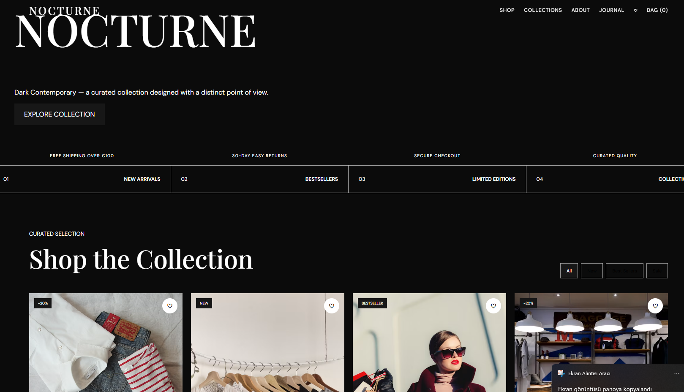Open the jeans and white shirt product image
The image size is (684, 392).
106,343
